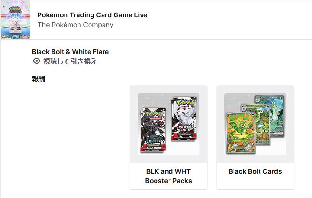The width and height of the screenshot is (312, 198).
Task: Click the middle green Servine card image
Action: 263,124
